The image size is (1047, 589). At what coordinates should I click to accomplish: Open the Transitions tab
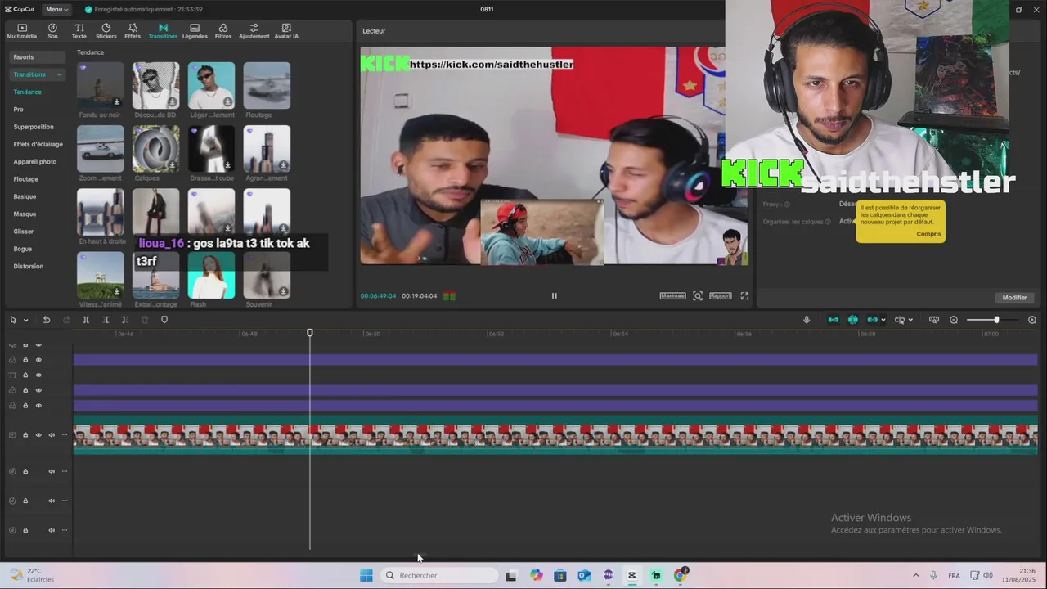pos(163,31)
